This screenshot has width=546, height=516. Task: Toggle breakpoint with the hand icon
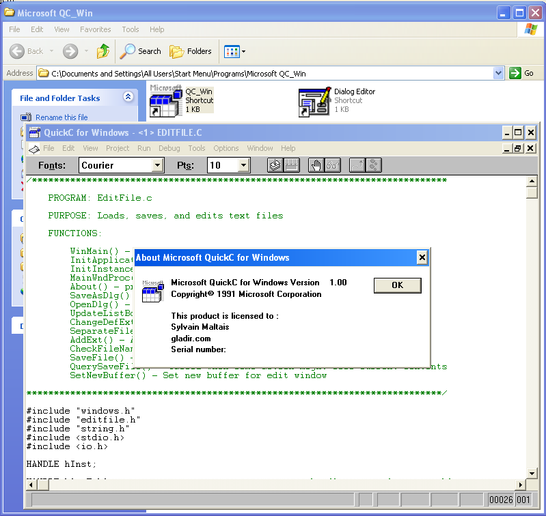coord(316,165)
